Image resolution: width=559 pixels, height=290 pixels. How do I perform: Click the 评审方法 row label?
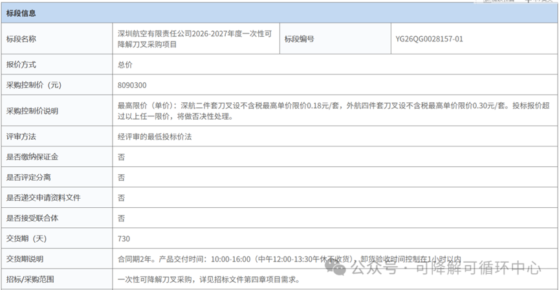(21, 137)
